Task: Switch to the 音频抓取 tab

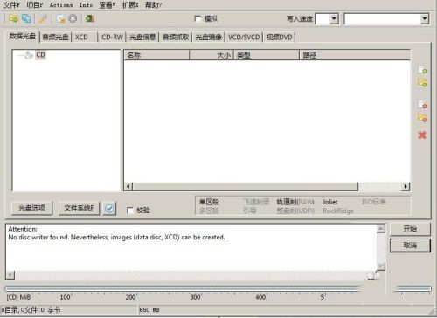Action: (x=176, y=37)
